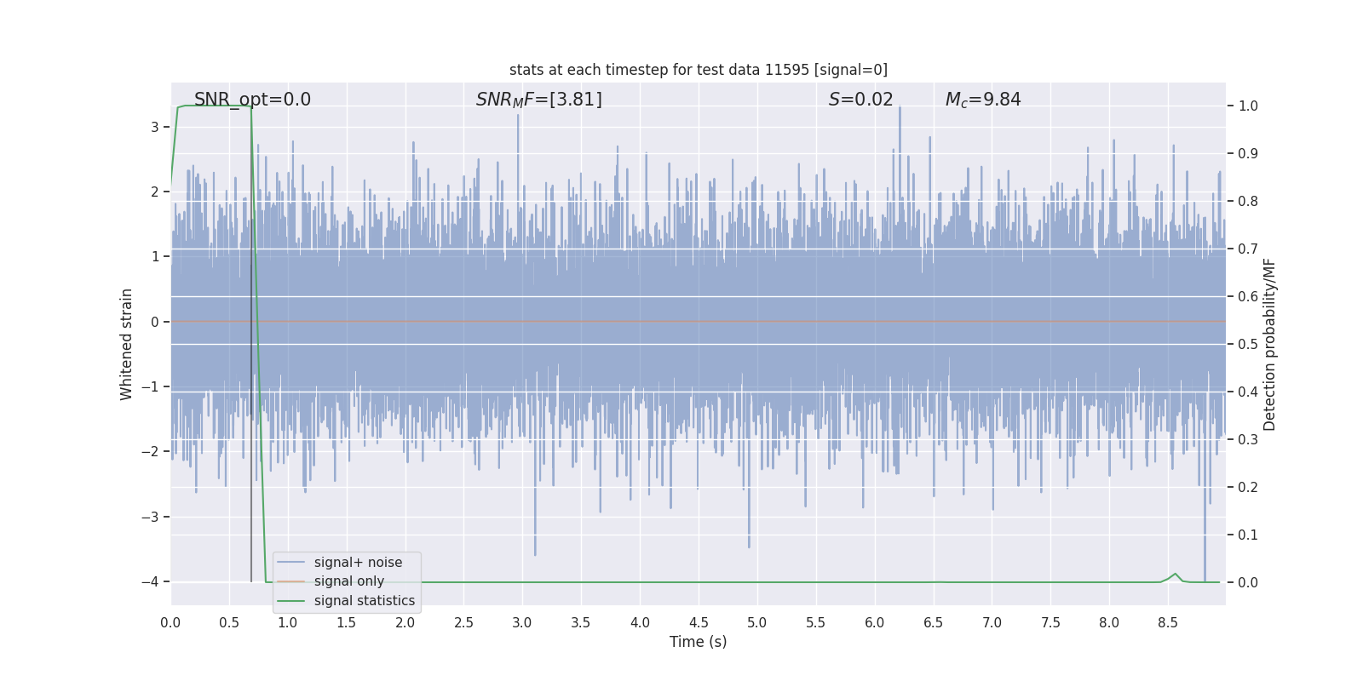Click the Mc=9.84 annotation
1363x681 pixels.
click(983, 100)
